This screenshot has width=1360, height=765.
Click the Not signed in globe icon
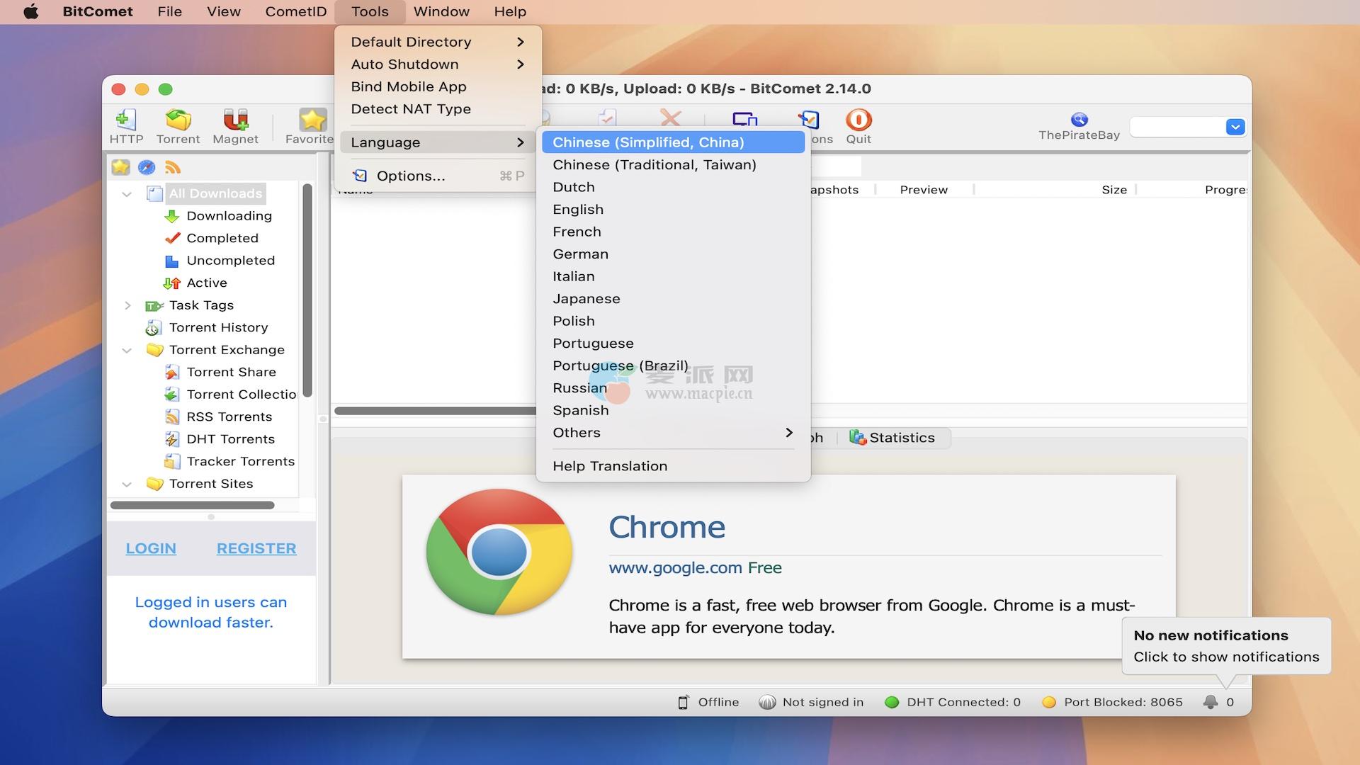click(767, 703)
